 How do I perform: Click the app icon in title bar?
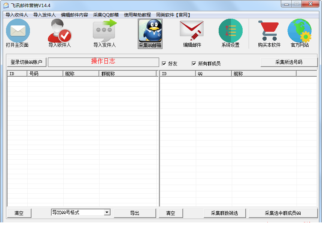[x=6, y=5]
